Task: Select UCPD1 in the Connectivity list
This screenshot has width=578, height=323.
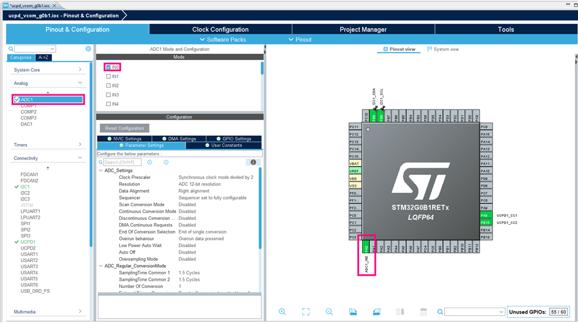Action: 28,242
